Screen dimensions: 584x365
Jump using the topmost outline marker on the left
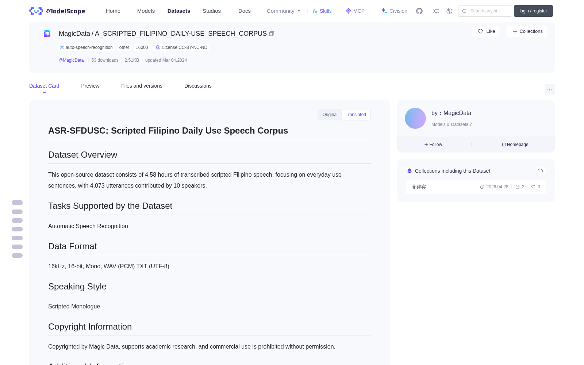[x=17, y=203]
